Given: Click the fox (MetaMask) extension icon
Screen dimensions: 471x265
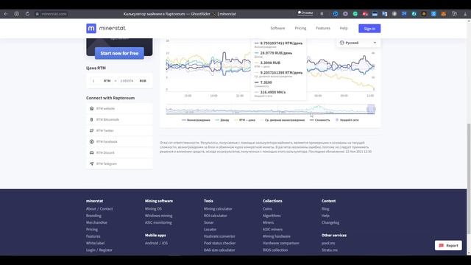Looking at the screenshot, I should (x=443, y=14).
